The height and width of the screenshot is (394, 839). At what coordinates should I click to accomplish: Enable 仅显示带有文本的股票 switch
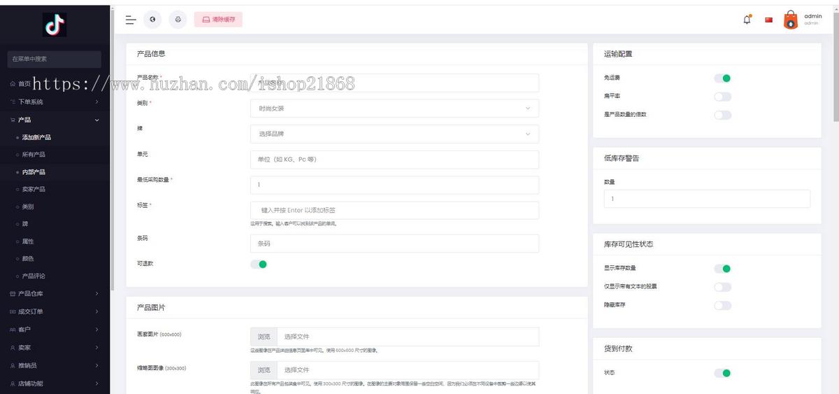722,287
